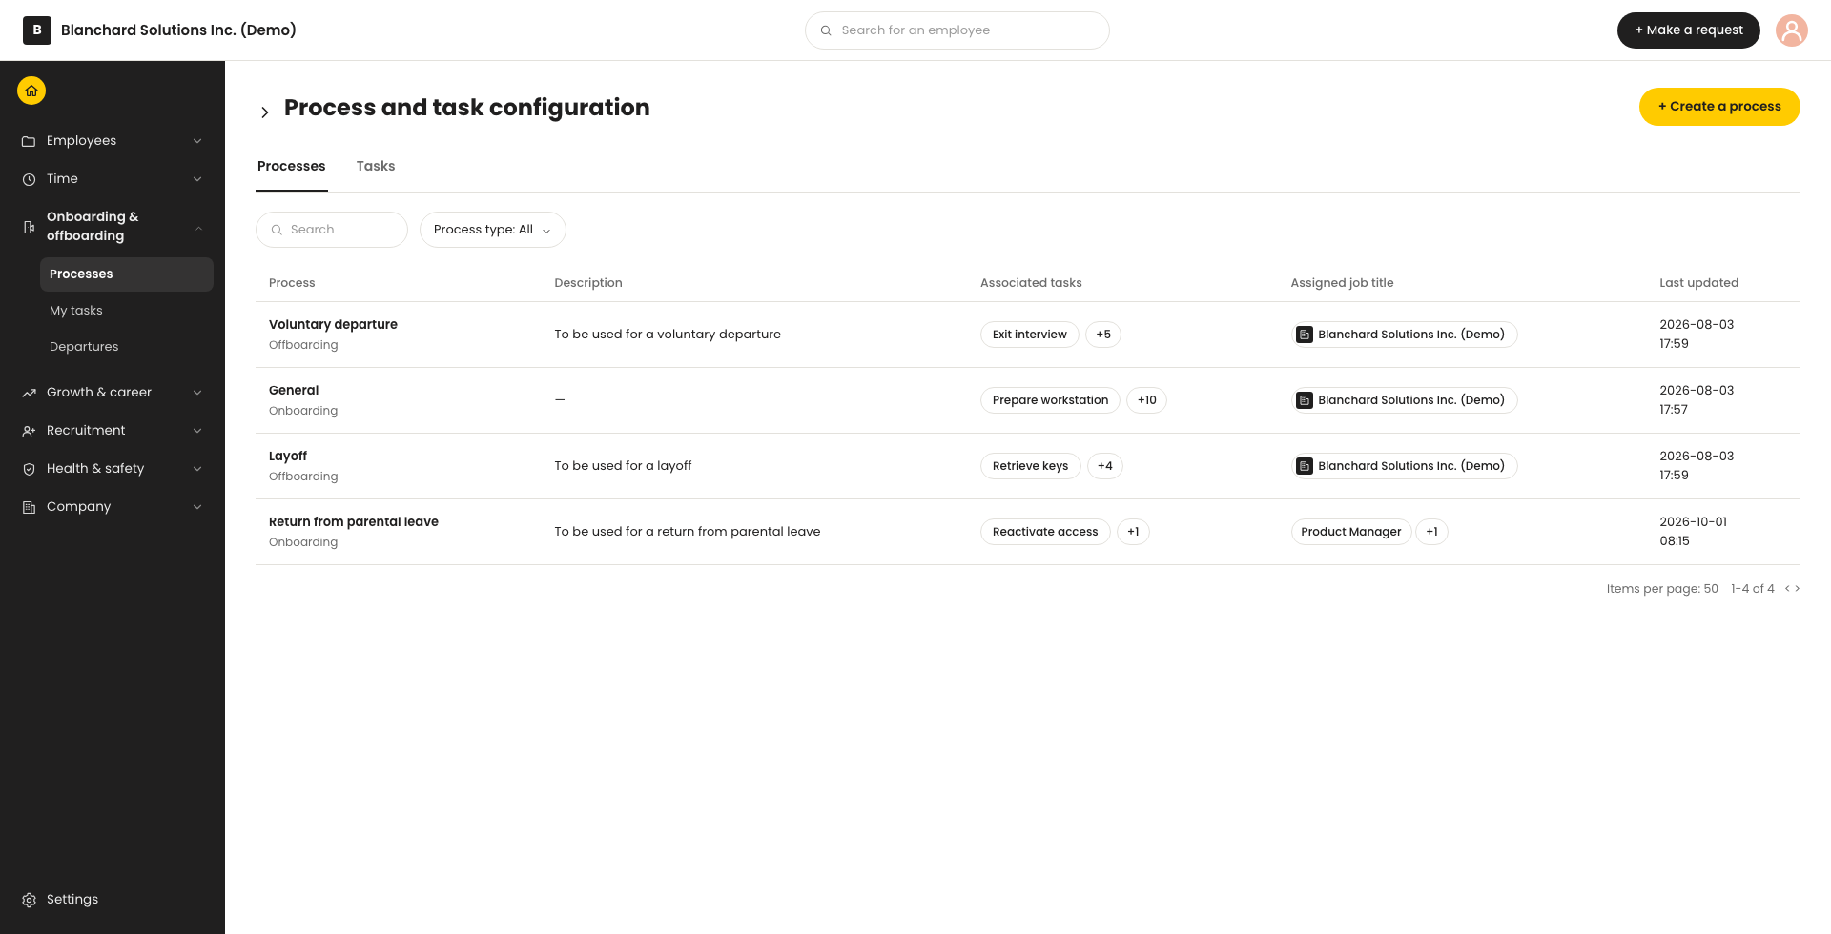Switch to the Tasks tab
The height and width of the screenshot is (934, 1831).
pyautogui.click(x=376, y=166)
